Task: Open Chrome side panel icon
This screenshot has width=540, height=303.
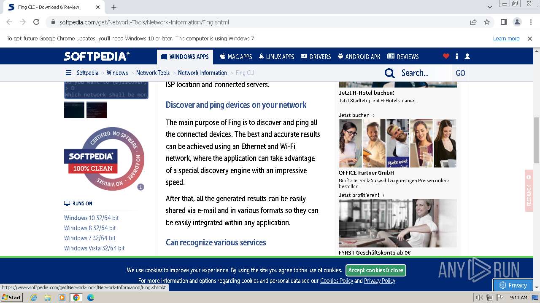Action: pyautogui.click(x=503, y=22)
